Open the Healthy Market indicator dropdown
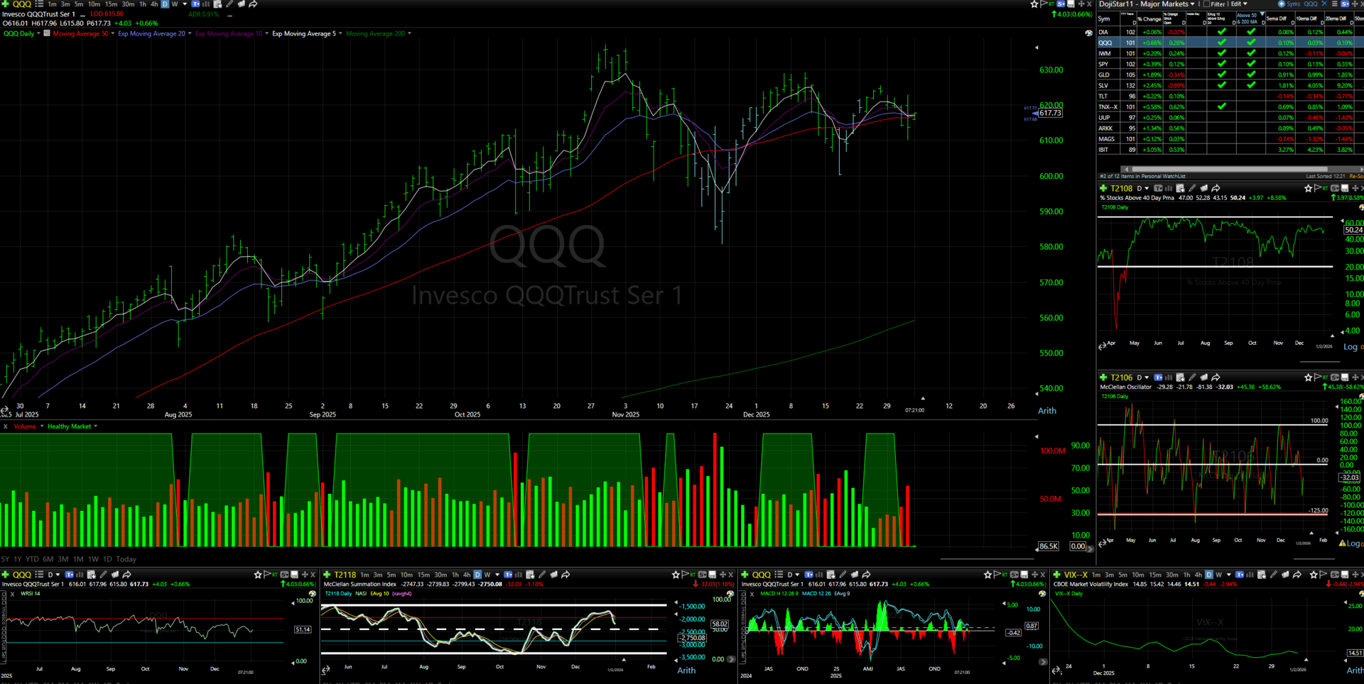The image size is (1364, 684). pos(95,426)
